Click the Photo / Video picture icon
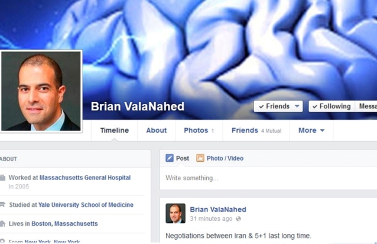This screenshot has height=244, width=377. pos(200,158)
